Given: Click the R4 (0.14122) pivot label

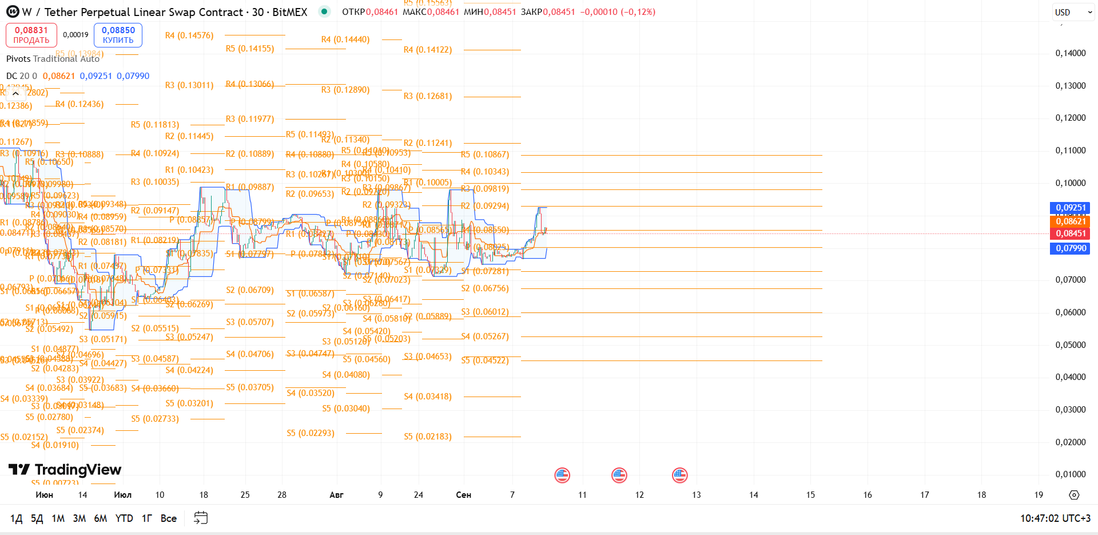Looking at the screenshot, I should pos(428,50).
